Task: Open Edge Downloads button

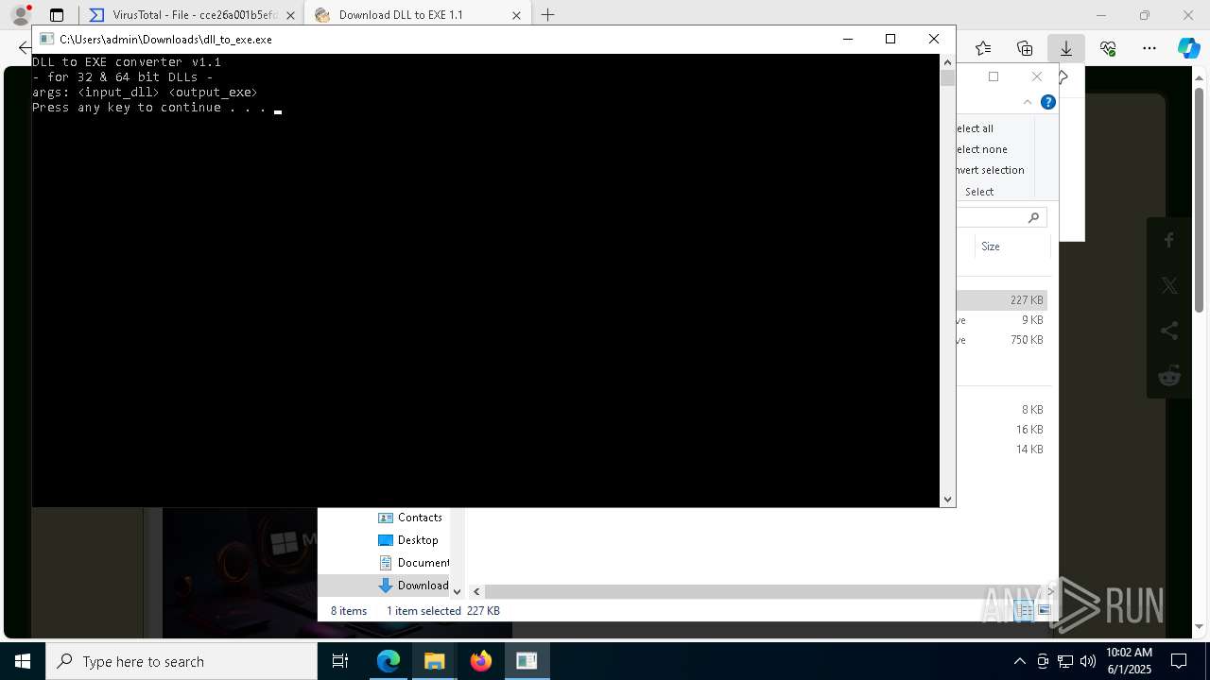Action: tap(1065, 48)
